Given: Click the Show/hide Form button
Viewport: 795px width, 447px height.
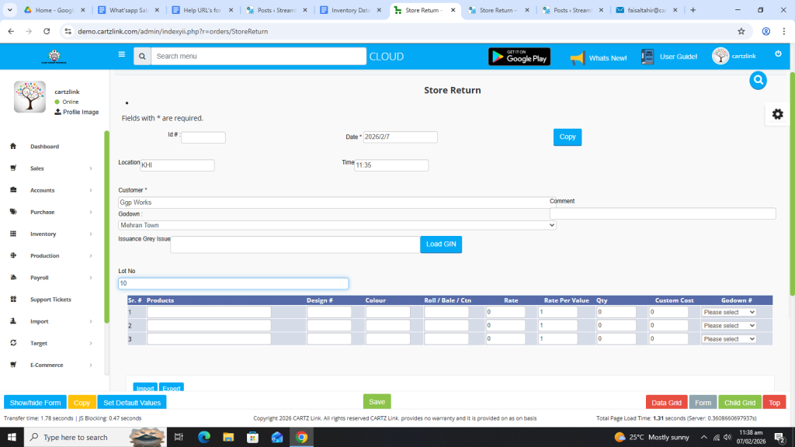Looking at the screenshot, I should pos(35,403).
